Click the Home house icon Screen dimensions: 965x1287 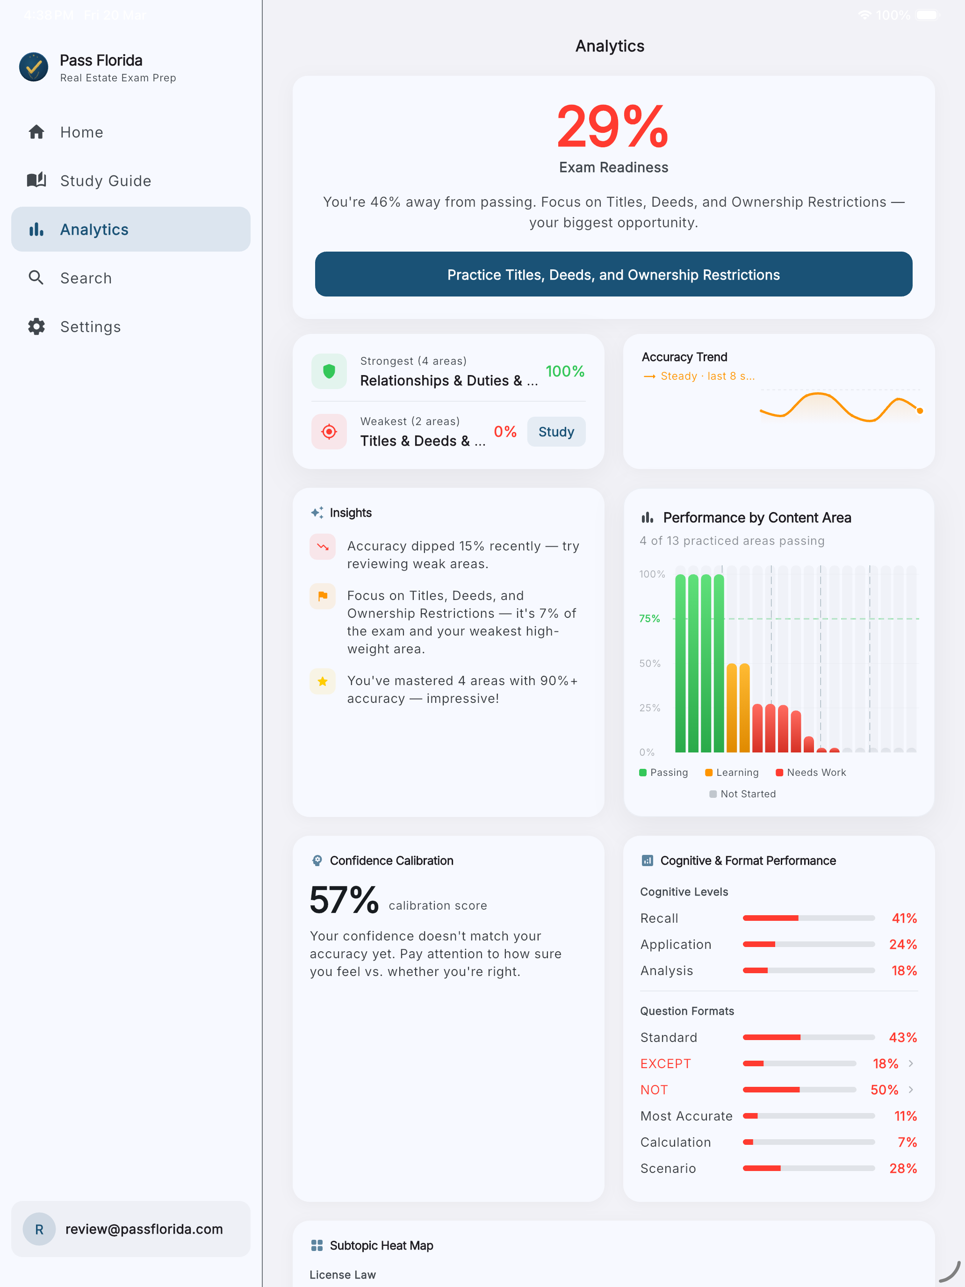coord(36,132)
